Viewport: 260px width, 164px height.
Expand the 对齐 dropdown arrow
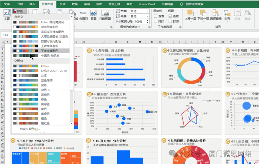227,22
